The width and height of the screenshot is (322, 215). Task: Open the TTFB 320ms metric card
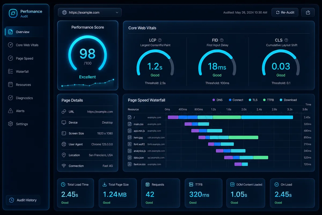tap(204, 193)
